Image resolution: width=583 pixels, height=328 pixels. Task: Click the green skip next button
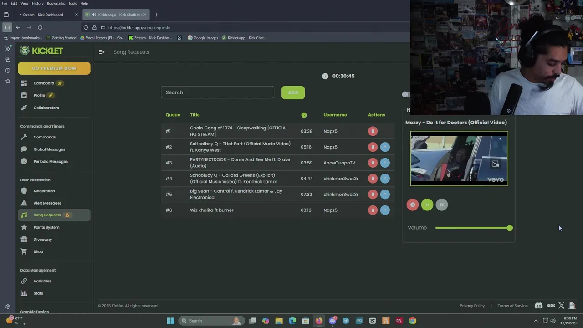427,205
